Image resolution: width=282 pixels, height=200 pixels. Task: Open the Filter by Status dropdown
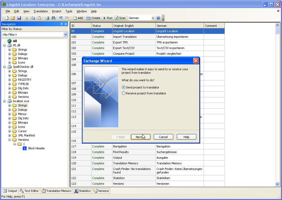(x=65, y=35)
